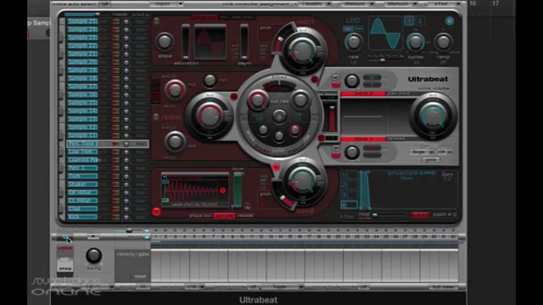
Task: Click the EQ band 2 gain knob
Action: tap(351, 80)
